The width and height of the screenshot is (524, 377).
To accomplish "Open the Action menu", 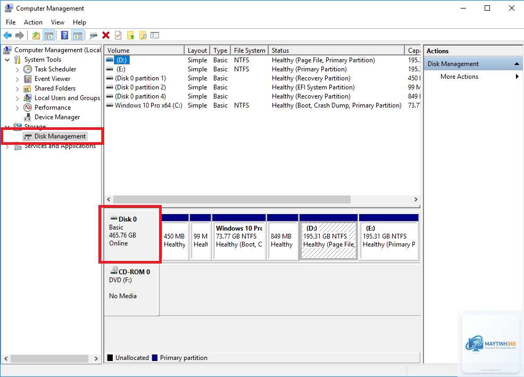I will (x=33, y=22).
